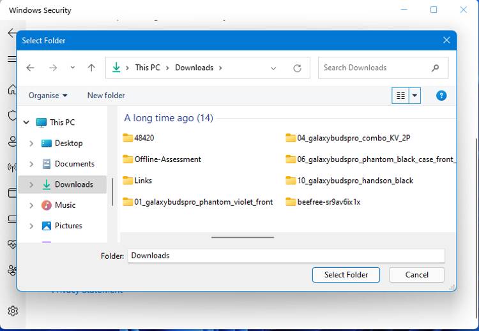Open the Organise menu

(48, 96)
